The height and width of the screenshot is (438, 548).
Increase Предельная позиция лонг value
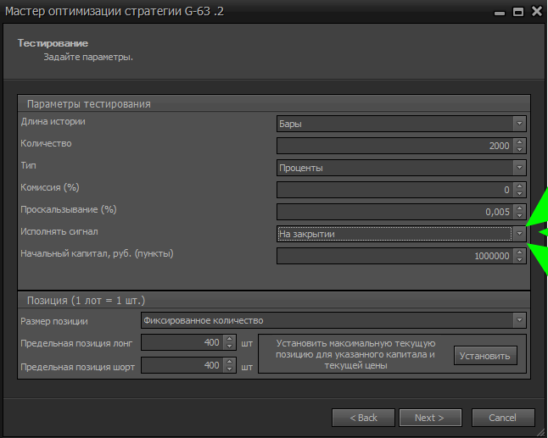pos(229,339)
